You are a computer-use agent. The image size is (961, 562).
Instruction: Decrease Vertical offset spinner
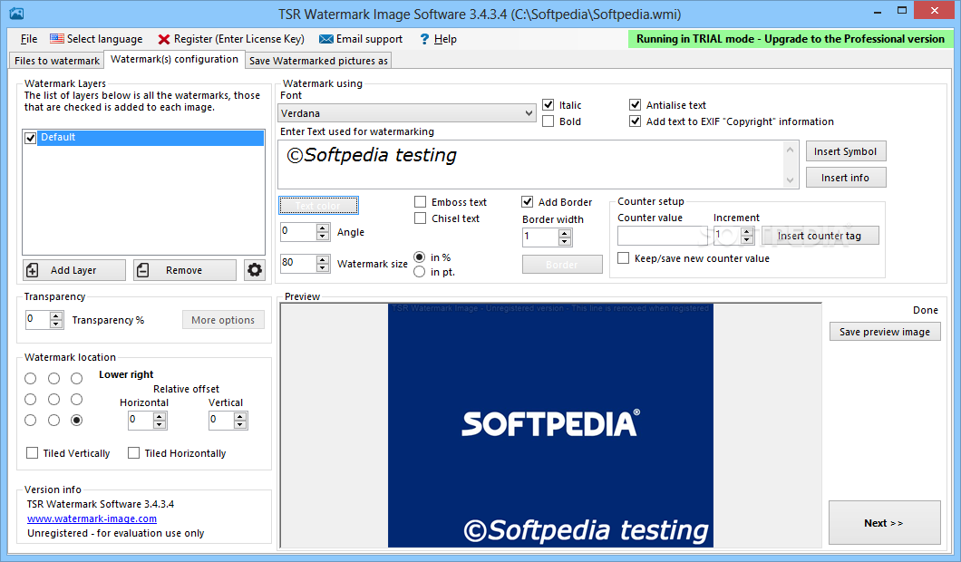240,425
